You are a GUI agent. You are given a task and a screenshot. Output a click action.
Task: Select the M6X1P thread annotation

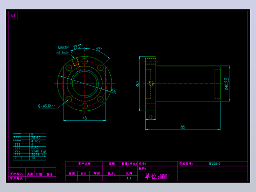tap(63, 48)
